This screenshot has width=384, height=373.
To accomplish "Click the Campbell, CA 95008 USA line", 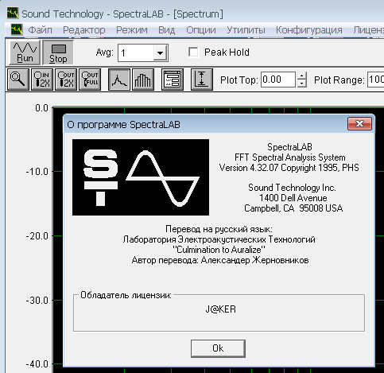I will [x=293, y=208].
